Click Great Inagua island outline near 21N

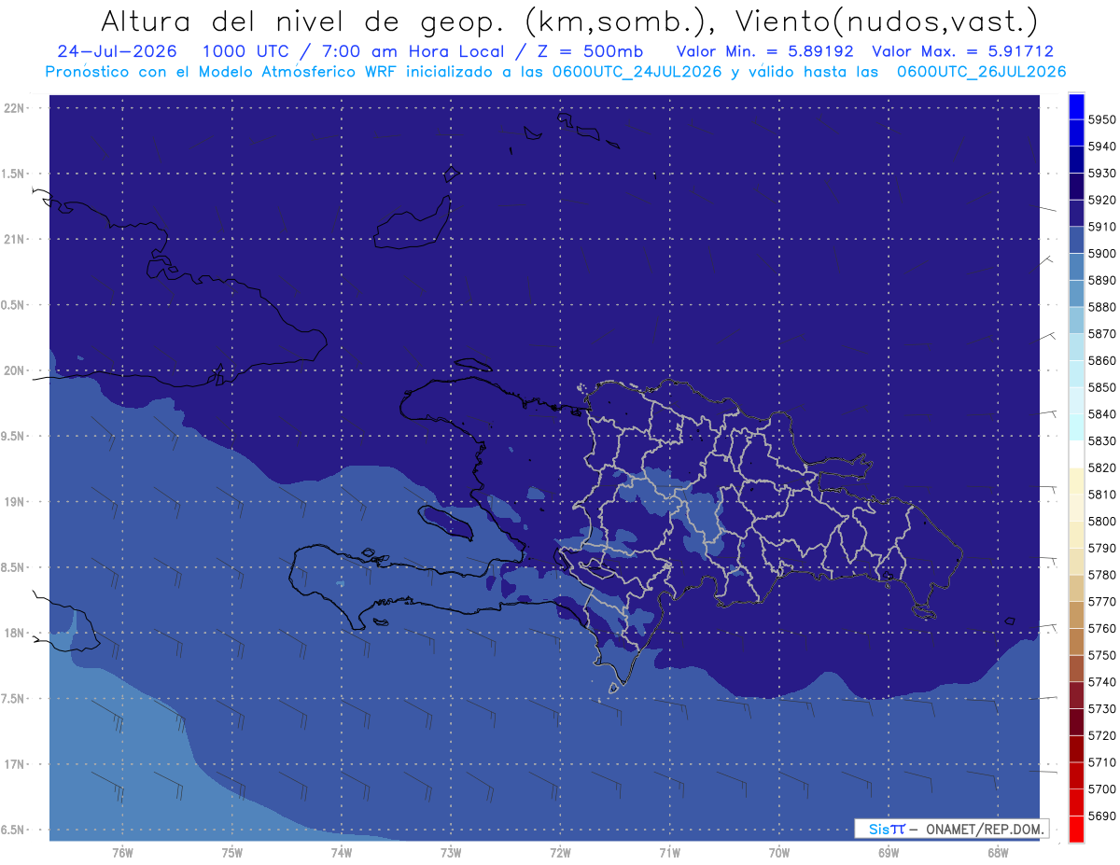[413, 224]
